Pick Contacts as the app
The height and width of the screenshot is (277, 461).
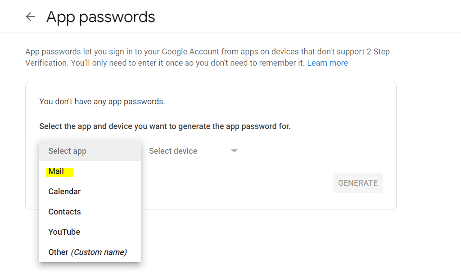[x=64, y=212]
